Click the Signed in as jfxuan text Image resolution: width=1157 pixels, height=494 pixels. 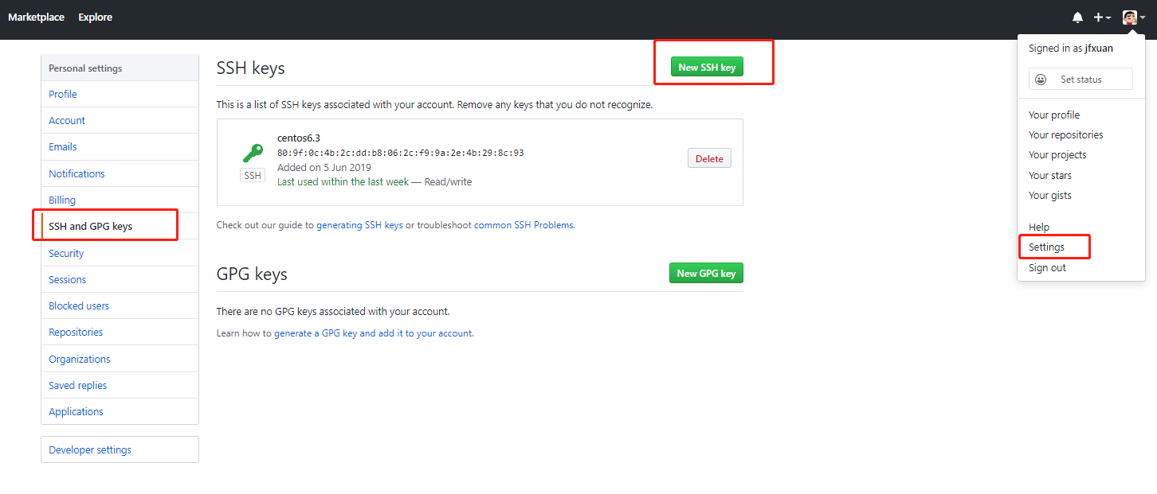[x=1071, y=48]
